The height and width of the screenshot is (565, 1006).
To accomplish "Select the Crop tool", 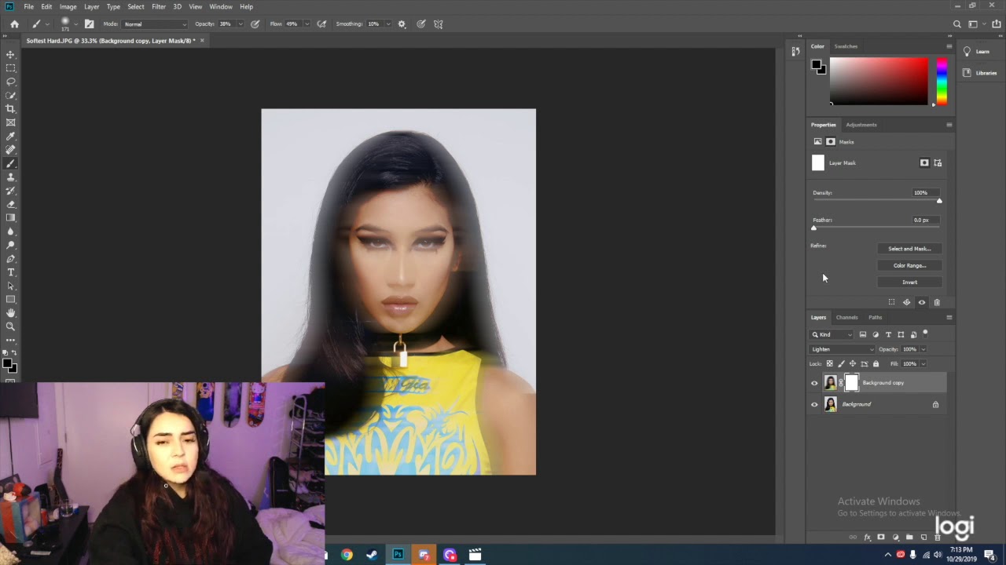I will tap(11, 109).
